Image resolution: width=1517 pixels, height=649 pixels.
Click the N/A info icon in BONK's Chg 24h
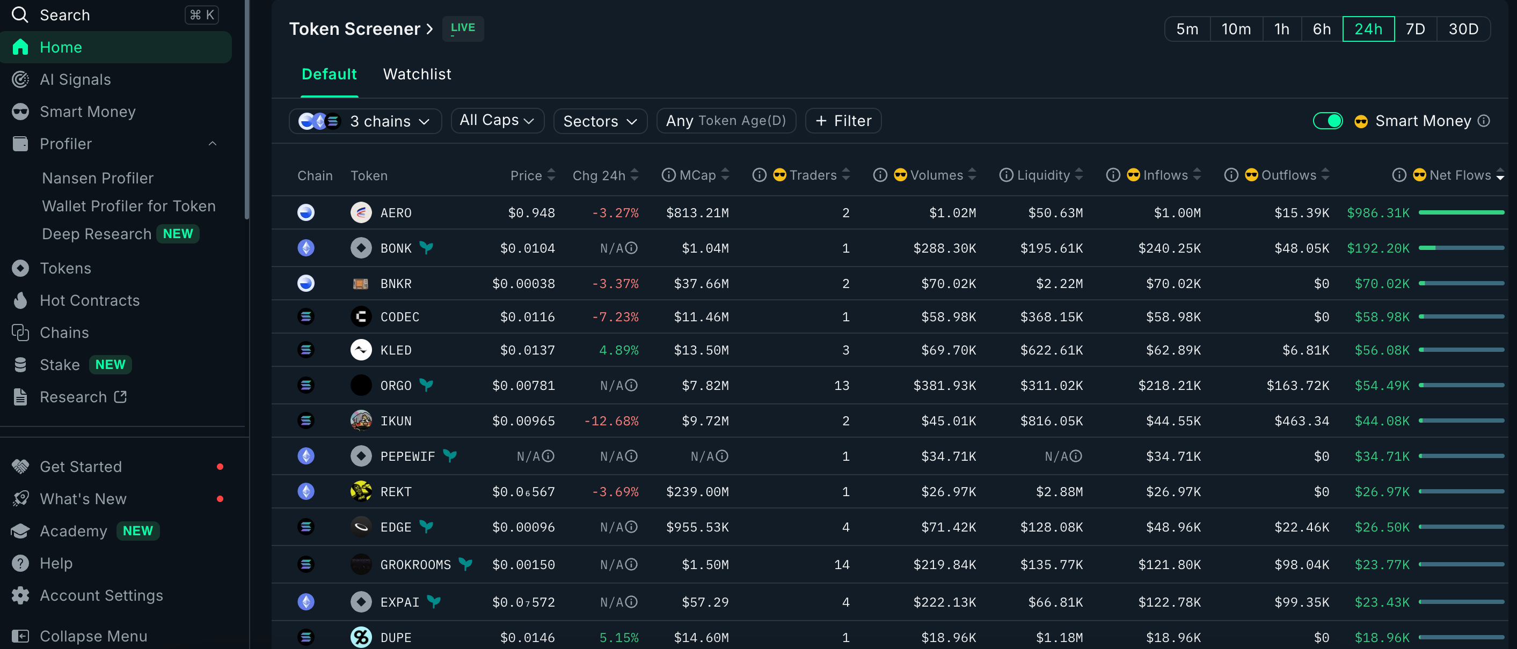631,248
